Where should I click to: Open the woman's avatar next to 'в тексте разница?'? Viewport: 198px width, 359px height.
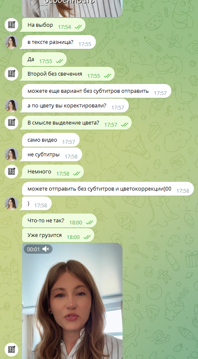tap(12, 42)
